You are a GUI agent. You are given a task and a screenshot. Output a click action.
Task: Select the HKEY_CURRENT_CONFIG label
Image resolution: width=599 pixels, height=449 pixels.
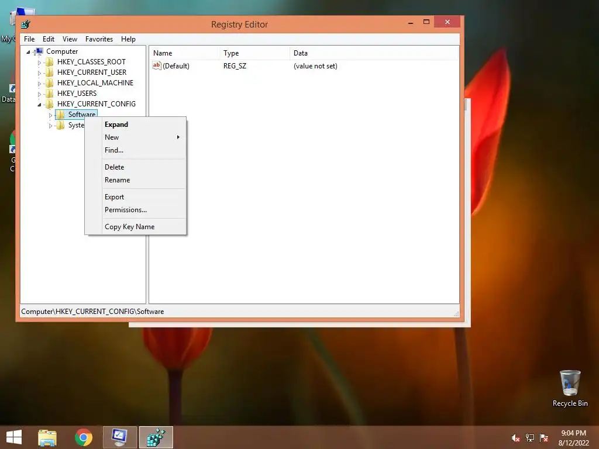point(97,104)
